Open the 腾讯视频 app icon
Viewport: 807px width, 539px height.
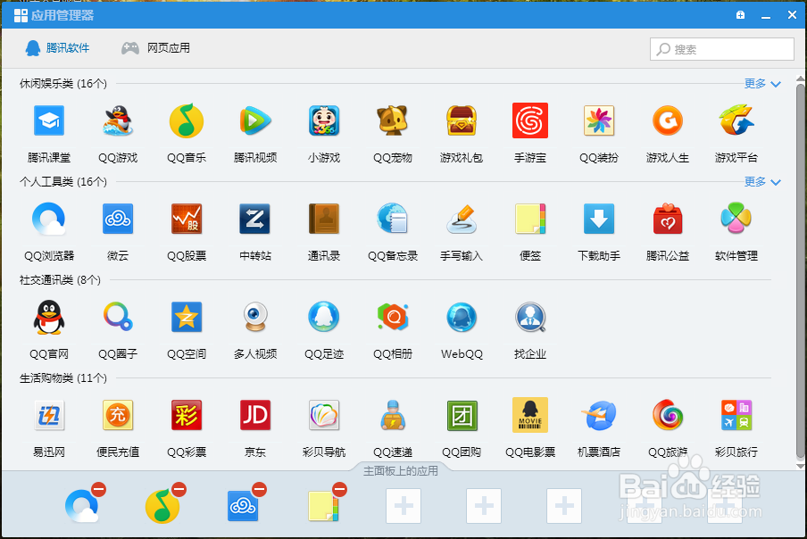(x=255, y=120)
